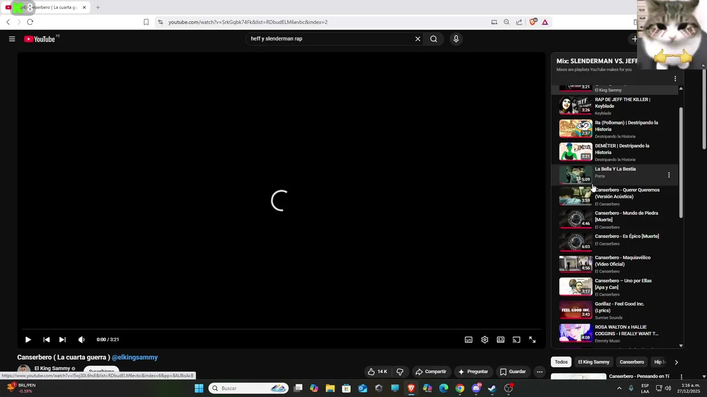
Task: Open Steam from taskbar
Action: [x=492, y=388]
